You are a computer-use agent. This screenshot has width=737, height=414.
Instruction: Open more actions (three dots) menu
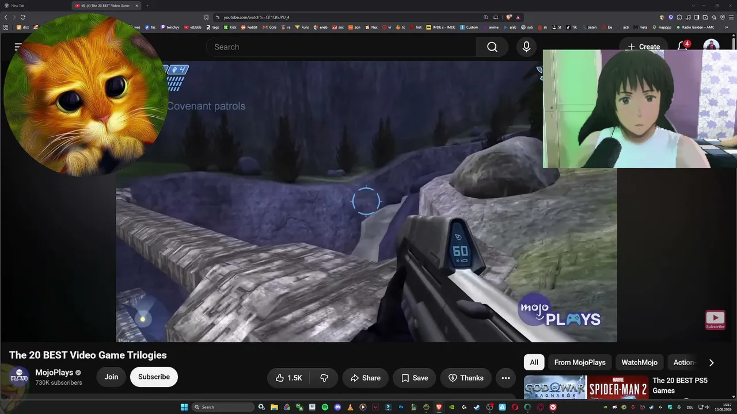[506, 378]
